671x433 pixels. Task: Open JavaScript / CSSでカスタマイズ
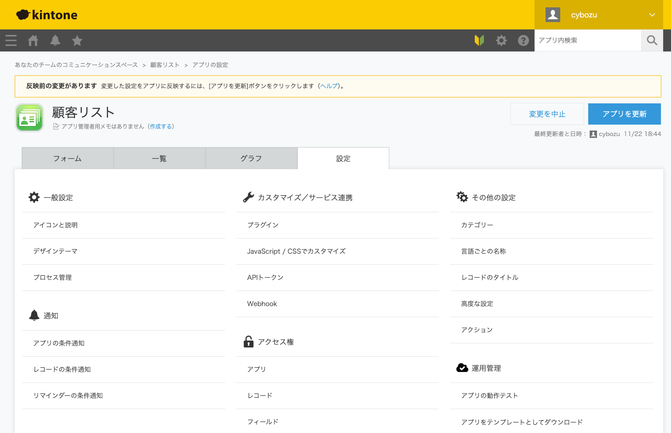click(x=337, y=251)
